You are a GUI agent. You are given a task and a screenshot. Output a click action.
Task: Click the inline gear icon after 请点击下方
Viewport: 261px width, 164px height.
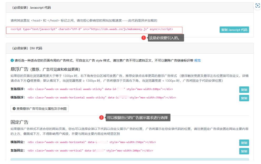tap(28, 81)
